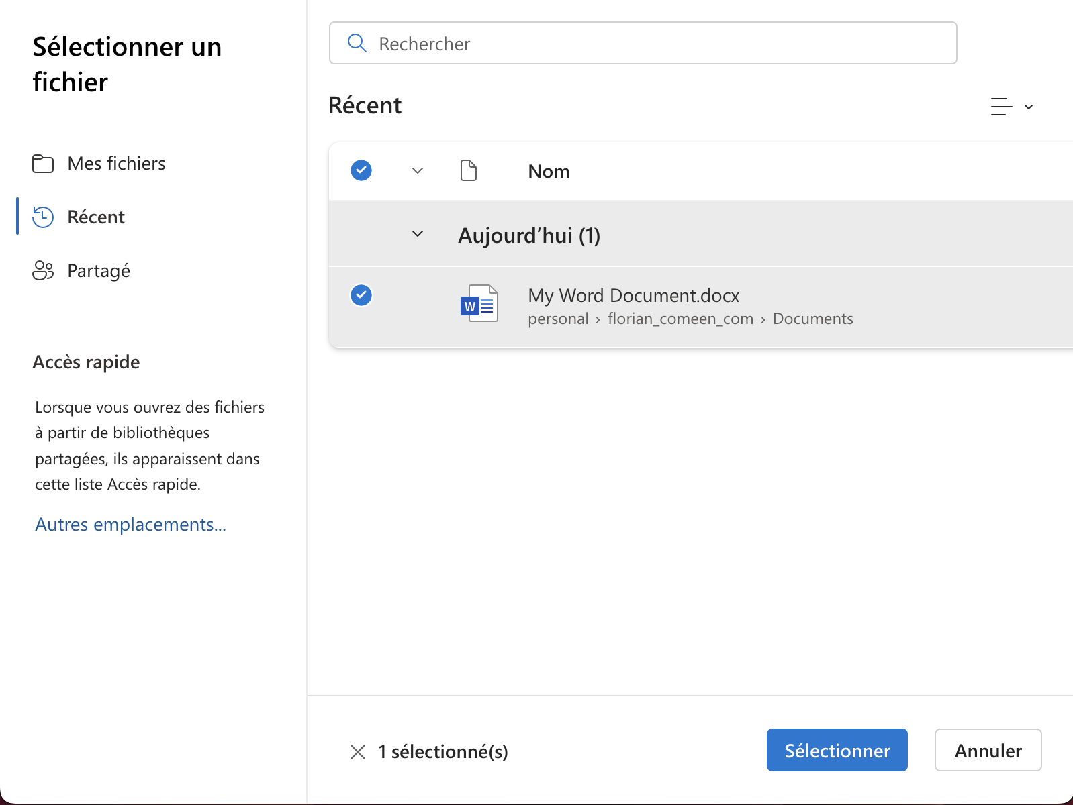This screenshot has height=805, width=1073.
Task: Click the Annuler button
Action: pyautogui.click(x=988, y=750)
